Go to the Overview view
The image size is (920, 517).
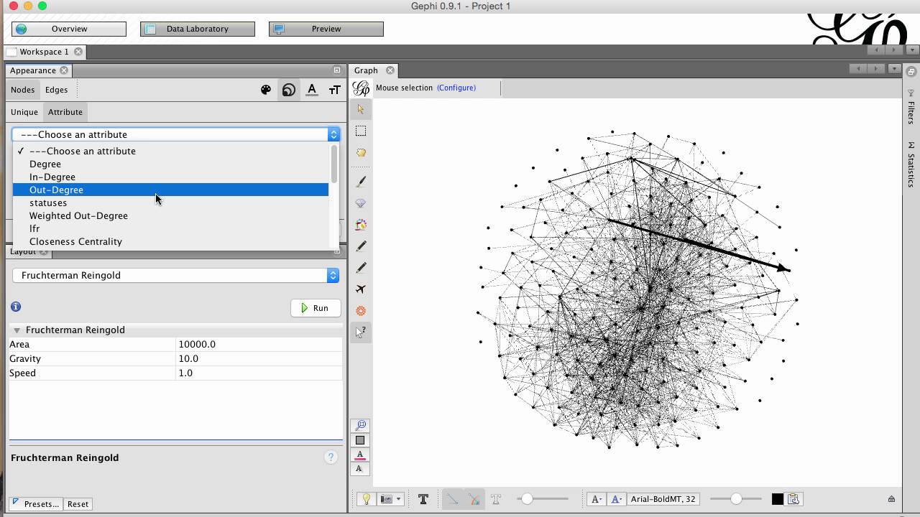69,29
